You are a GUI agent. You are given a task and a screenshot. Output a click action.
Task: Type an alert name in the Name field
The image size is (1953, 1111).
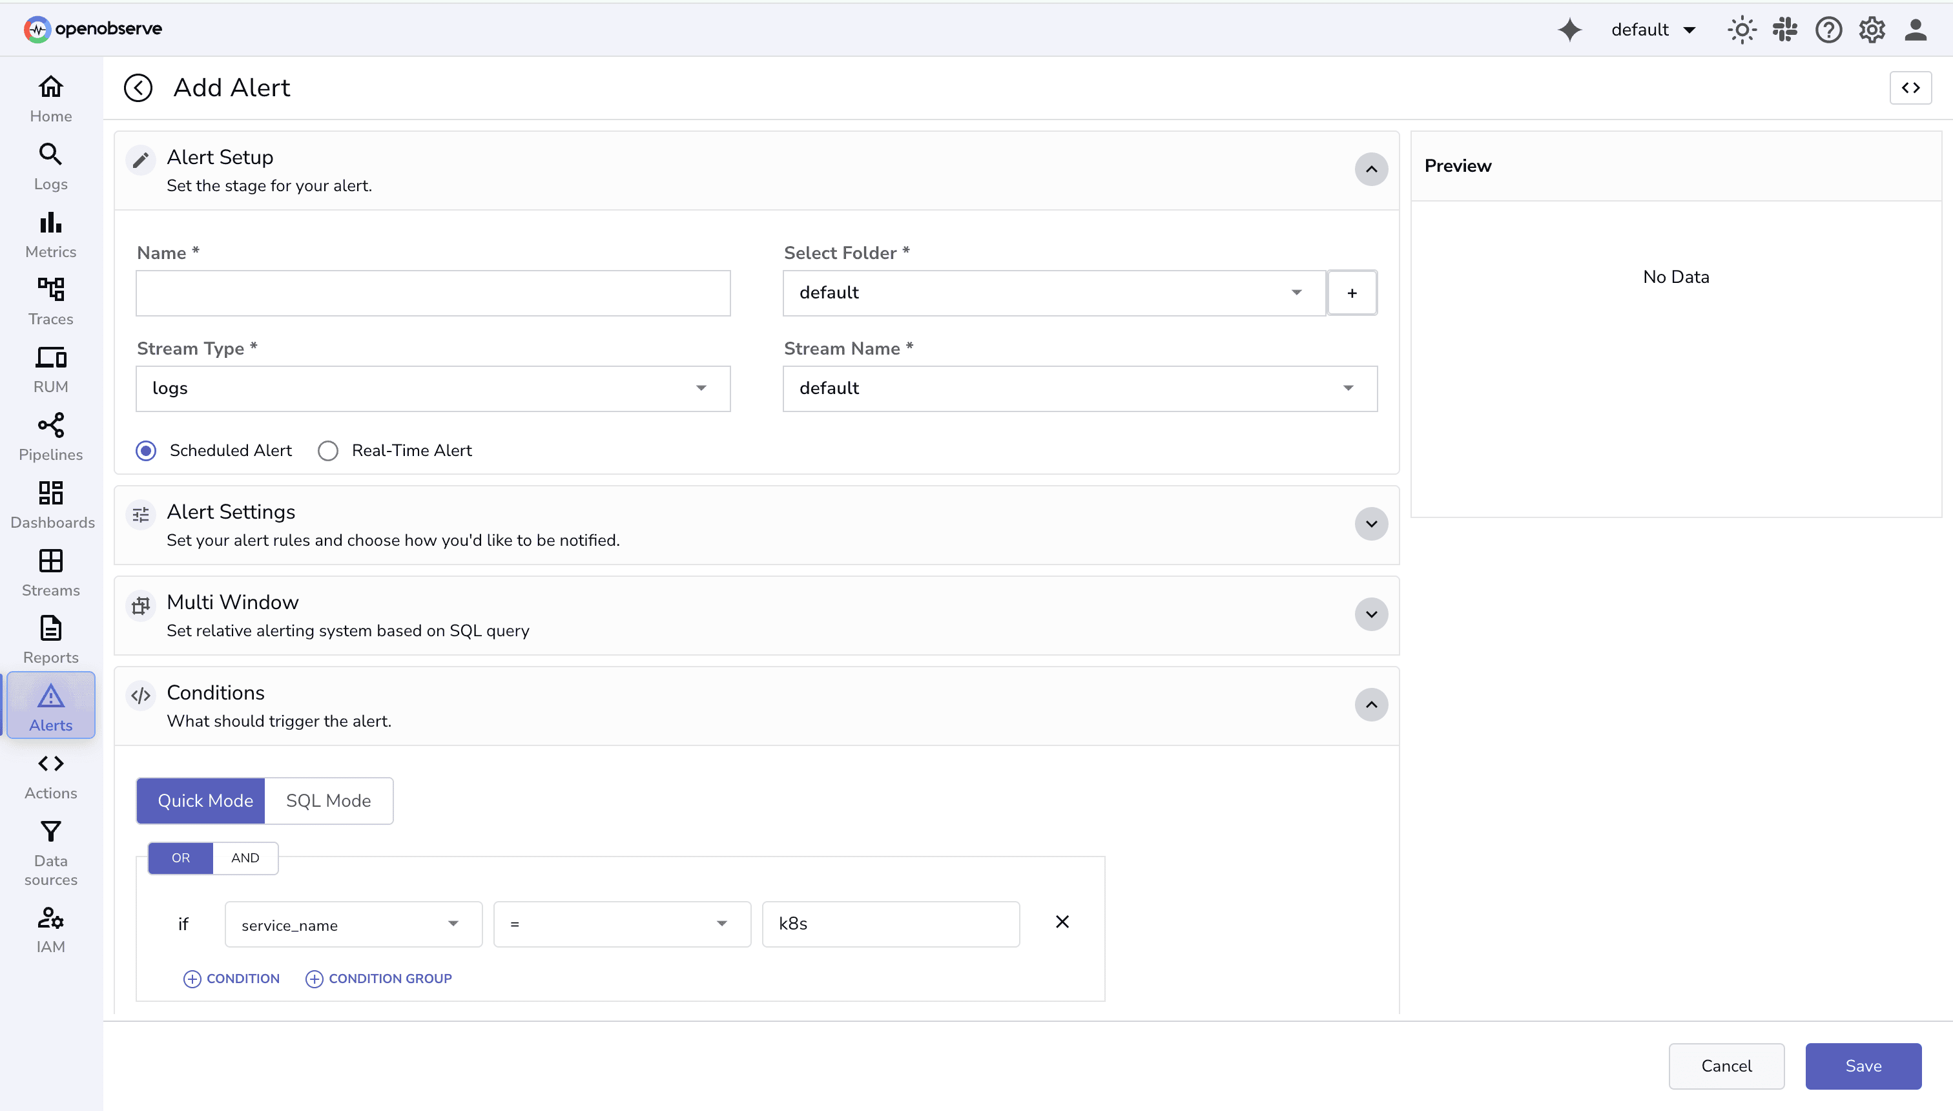coord(432,293)
